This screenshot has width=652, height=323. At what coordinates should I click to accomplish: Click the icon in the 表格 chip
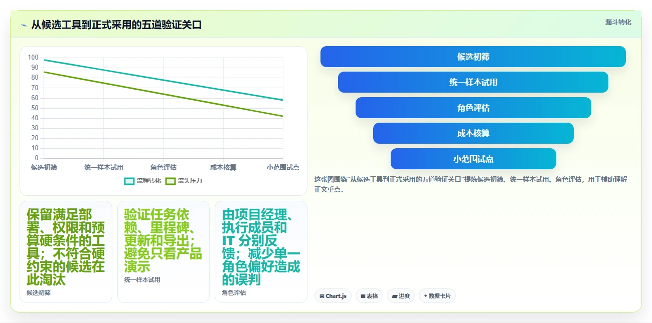pos(363,296)
